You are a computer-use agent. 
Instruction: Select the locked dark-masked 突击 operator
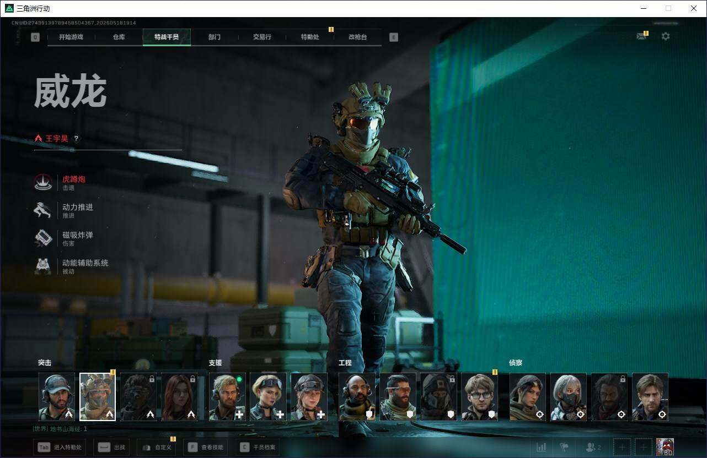pos(138,397)
